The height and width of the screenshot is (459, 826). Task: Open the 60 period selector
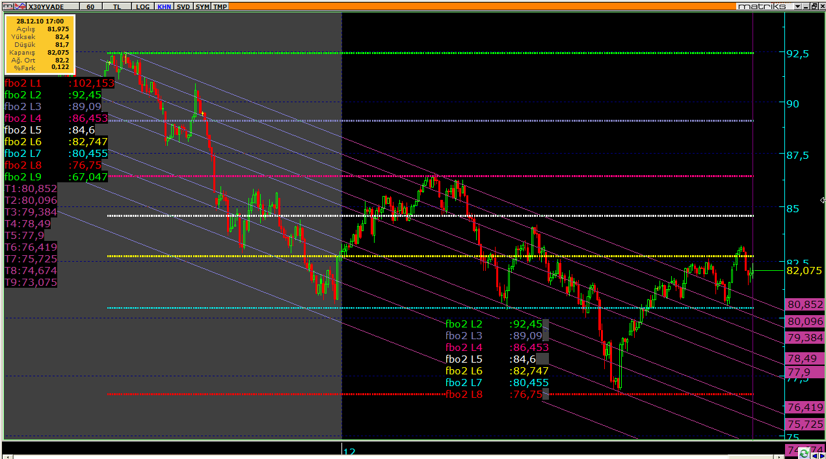point(90,6)
